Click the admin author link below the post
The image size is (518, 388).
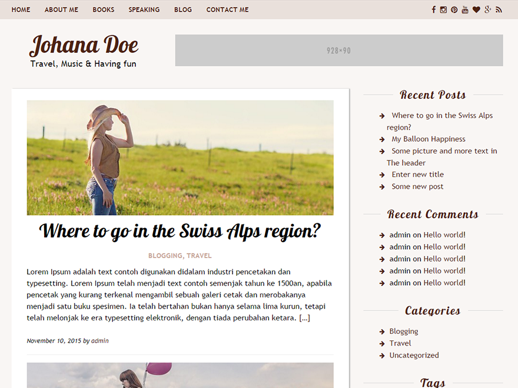tap(99, 340)
